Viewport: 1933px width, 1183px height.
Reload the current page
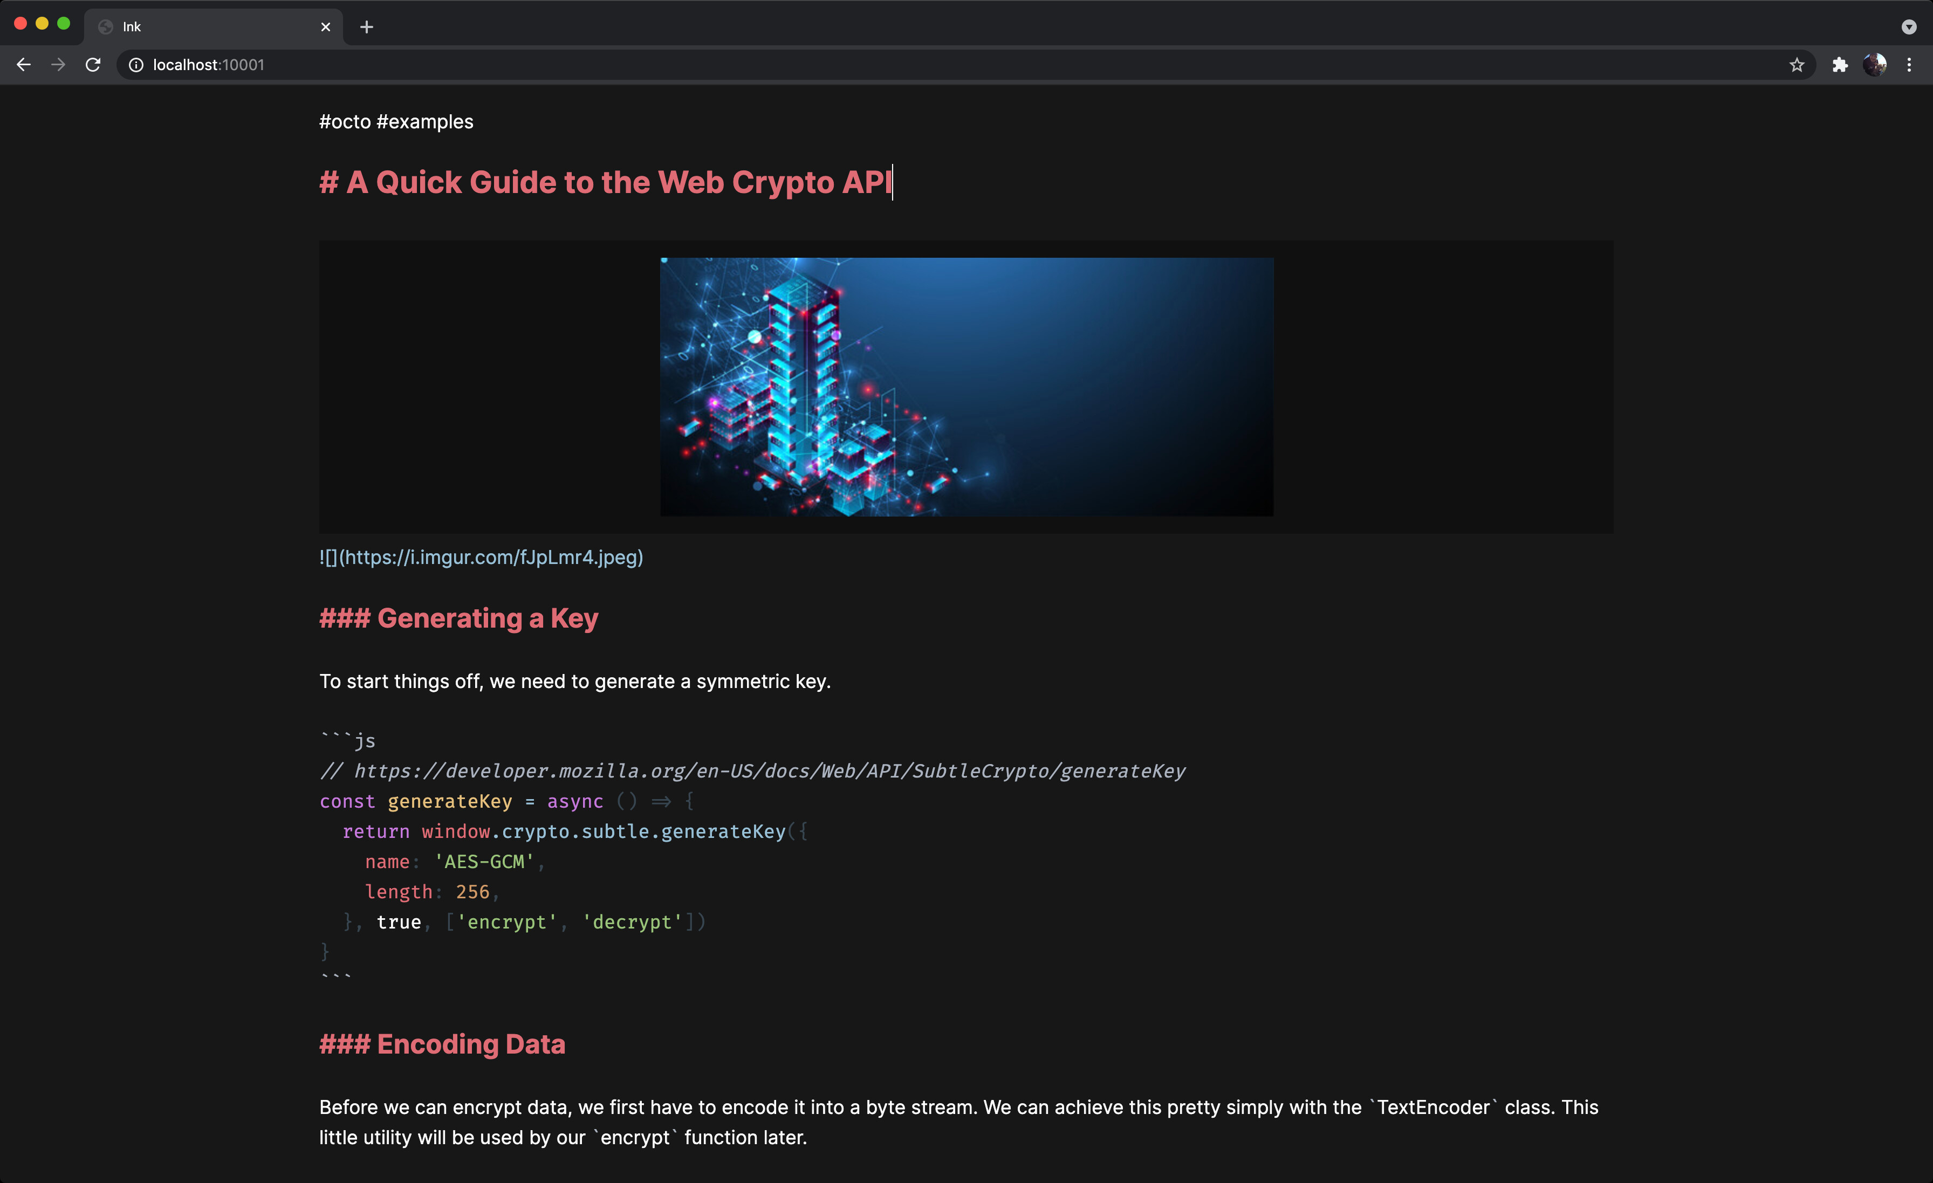(x=93, y=64)
